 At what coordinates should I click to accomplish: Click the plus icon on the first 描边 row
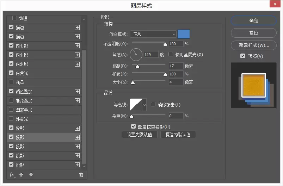(77, 27)
